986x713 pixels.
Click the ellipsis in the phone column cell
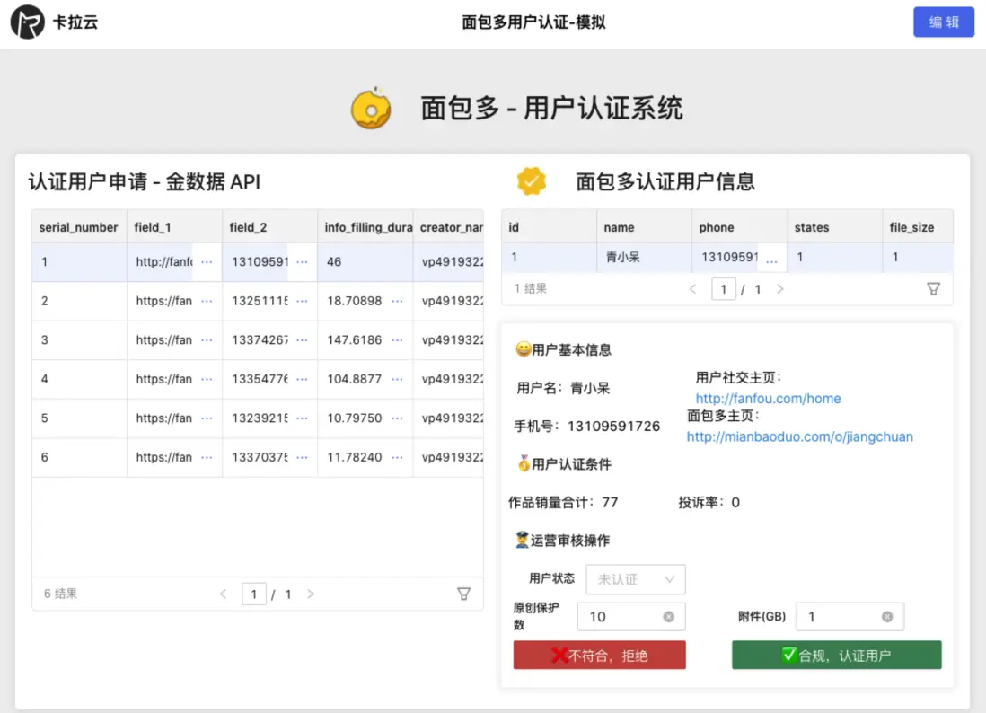[x=772, y=257]
